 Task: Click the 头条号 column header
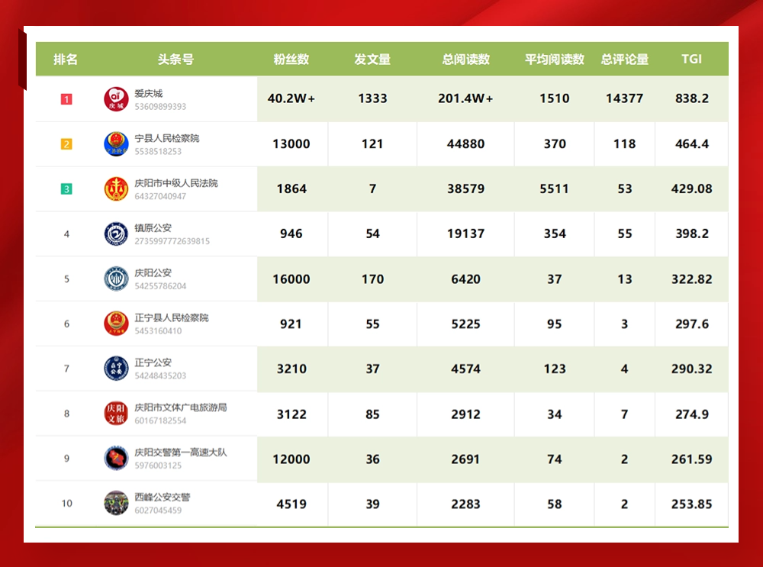coord(175,60)
